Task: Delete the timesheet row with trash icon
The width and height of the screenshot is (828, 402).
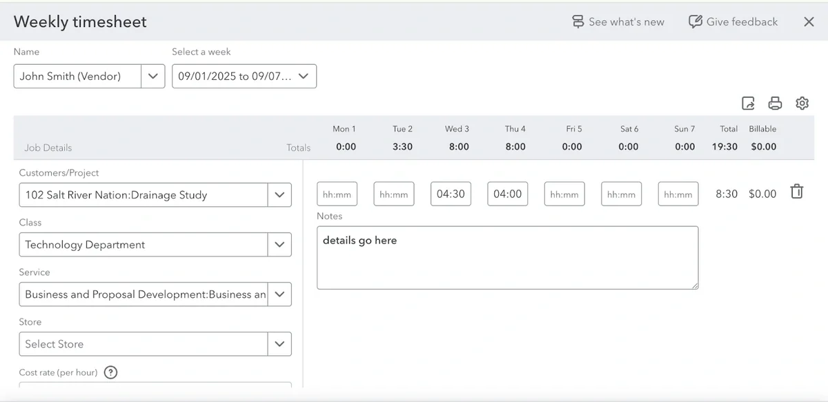Action: pos(796,192)
